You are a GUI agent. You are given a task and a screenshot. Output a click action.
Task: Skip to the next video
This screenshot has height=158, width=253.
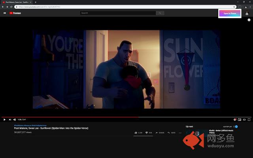click(10, 120)
